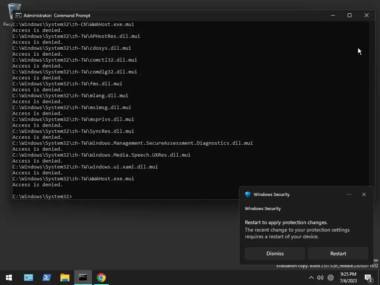Click the zh-TW\msprivs.dll.mui path line
The image size is (380, 285).
73,119
